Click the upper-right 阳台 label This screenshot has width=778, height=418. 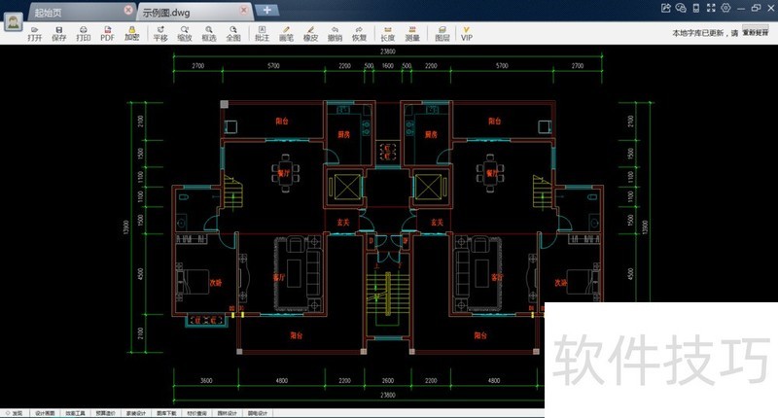494,121
